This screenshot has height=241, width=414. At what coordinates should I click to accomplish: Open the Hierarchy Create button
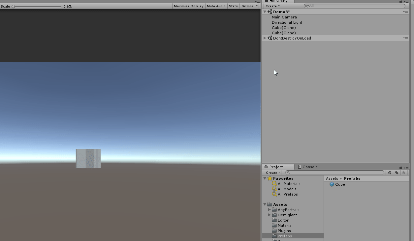pyautogui.click(x=272, y=6)
